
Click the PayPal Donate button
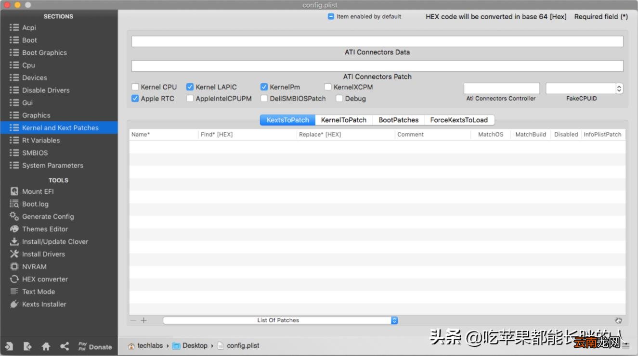[x=95, y=346]
